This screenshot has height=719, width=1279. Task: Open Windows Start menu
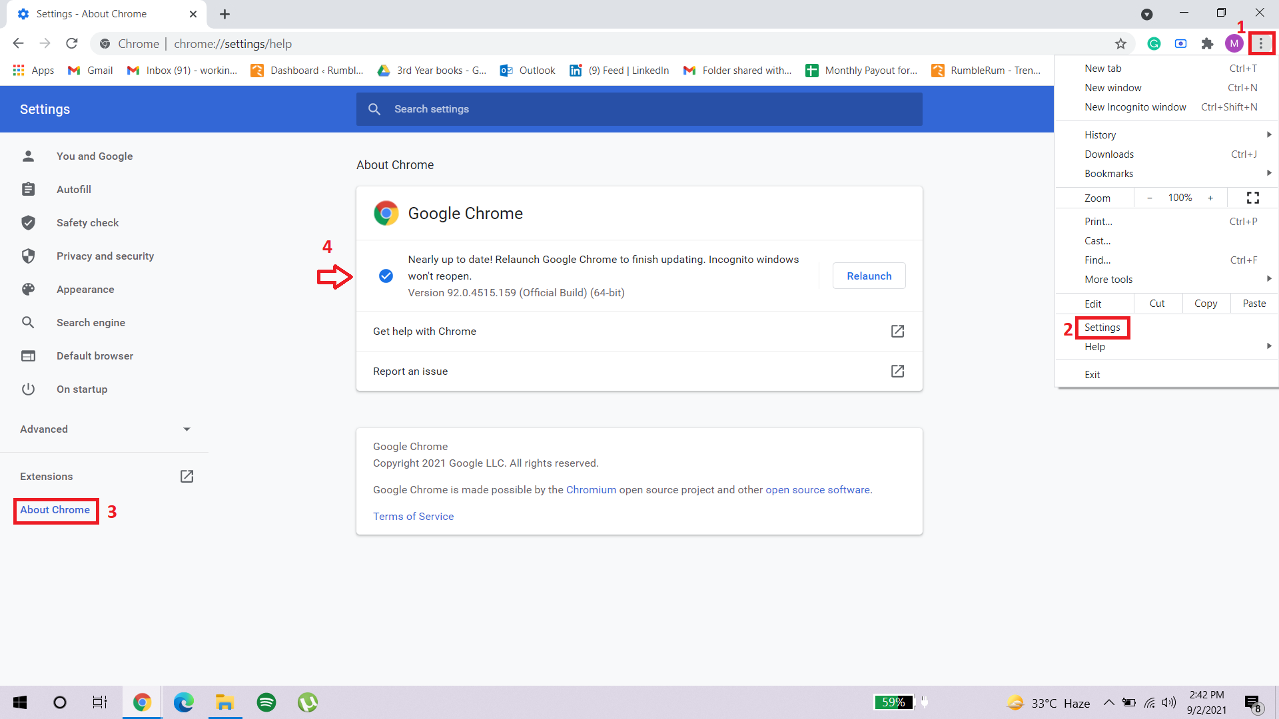[20, 702]
